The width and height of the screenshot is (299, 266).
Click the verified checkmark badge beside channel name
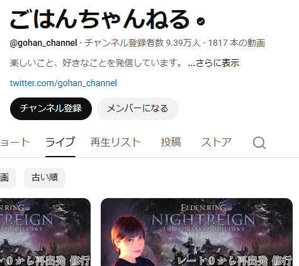coord(201,21)
